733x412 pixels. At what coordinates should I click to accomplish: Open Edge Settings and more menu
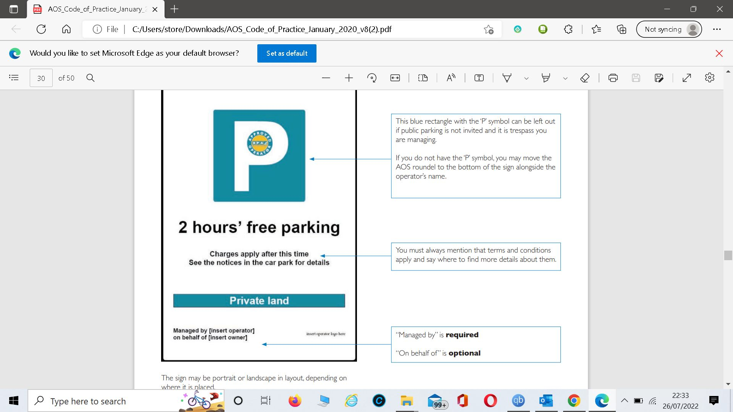[717, 29]
